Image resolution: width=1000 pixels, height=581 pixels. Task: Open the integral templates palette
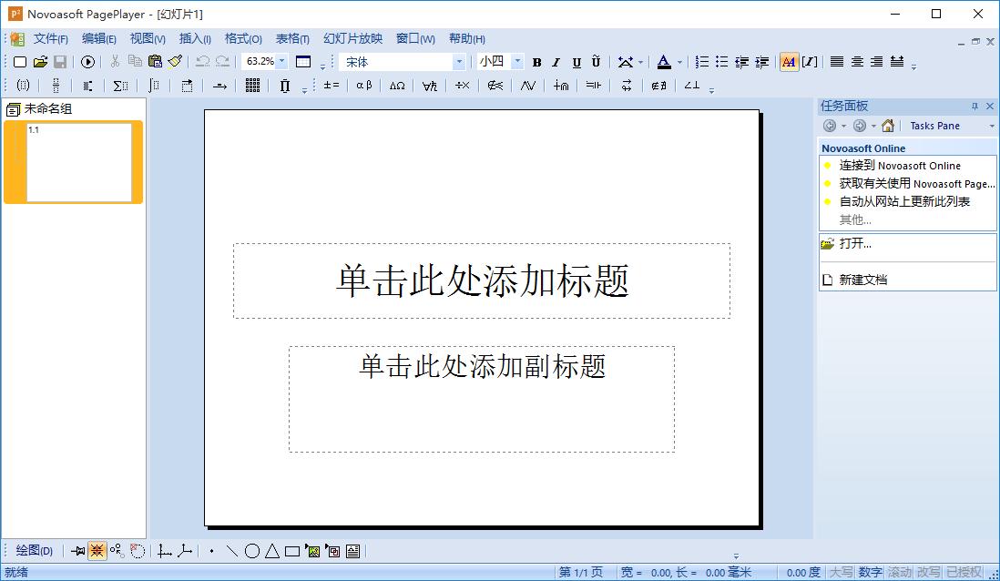154,86
